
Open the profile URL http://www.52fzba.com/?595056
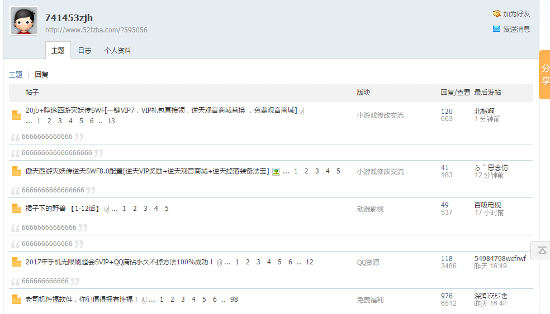coord(96,30)
